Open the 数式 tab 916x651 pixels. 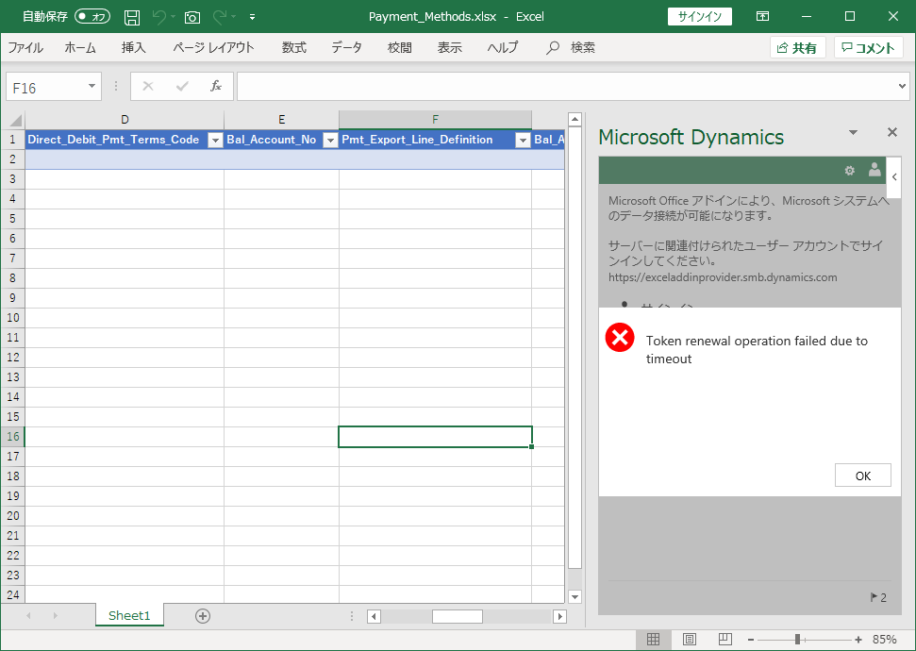(293, 47)
